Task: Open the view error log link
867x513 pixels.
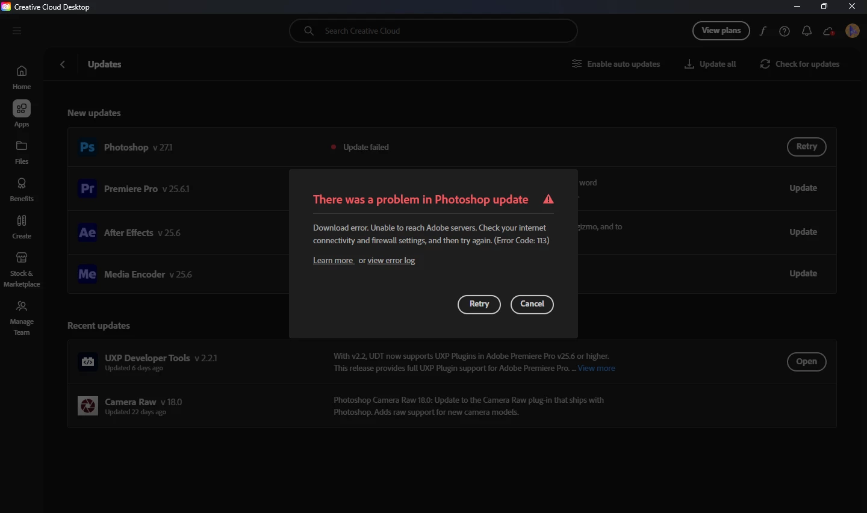Action: [x=391, y=261]
